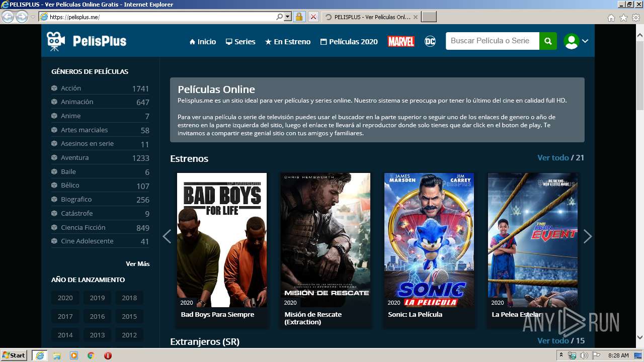Select the Ciencia Ficción genre
This screenshot has width=644, height=362.
(x=100, y=227)
